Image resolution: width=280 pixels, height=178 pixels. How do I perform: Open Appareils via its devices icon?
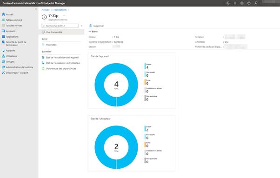[3, 31]
